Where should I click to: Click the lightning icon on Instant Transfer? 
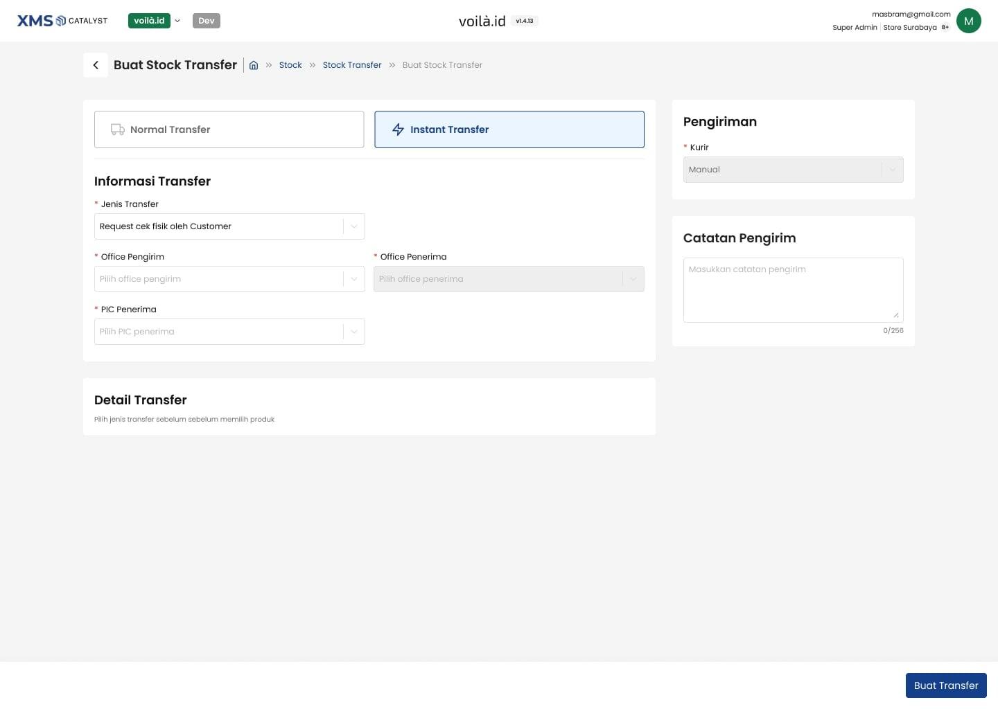pos(398,129)
